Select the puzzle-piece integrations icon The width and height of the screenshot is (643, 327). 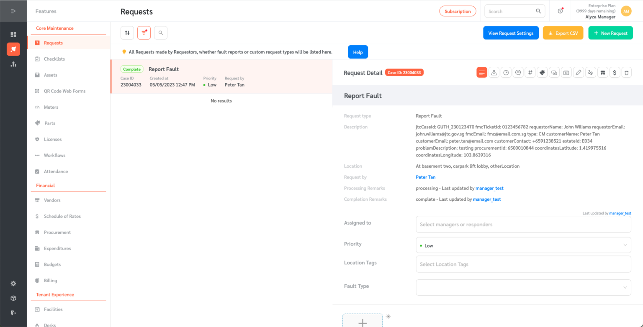pyautogui.click(x=542, y=72)
